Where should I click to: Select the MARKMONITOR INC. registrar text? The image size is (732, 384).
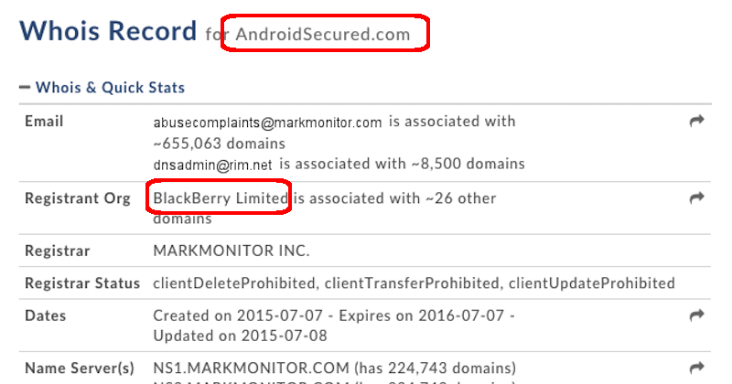click(x=231, y=251)
